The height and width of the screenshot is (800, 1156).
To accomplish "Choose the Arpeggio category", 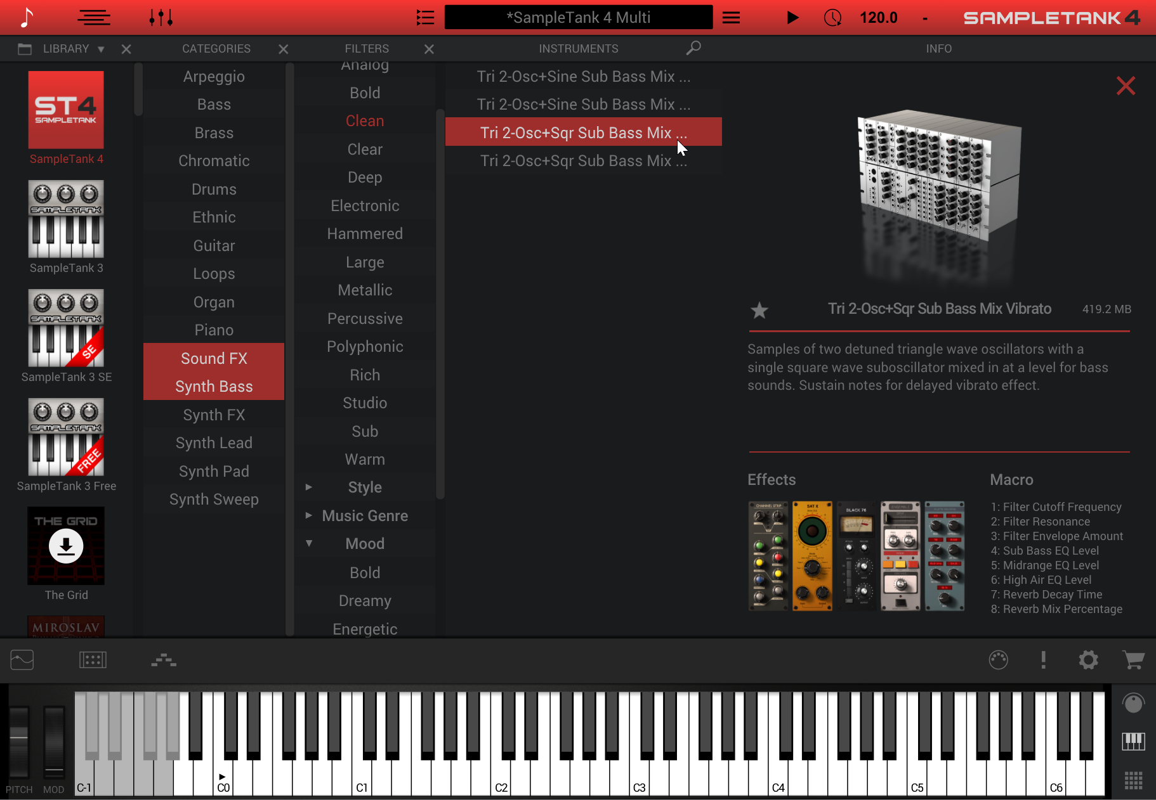I will tap(214, 77).
